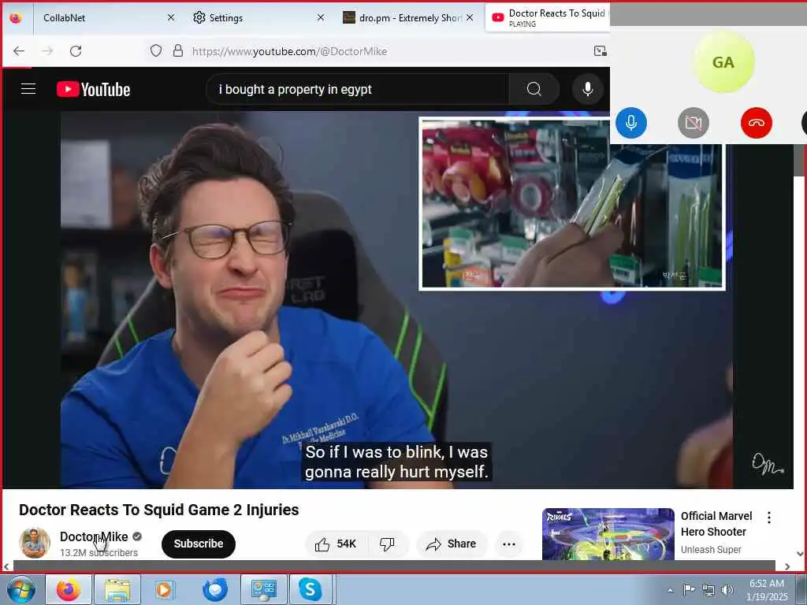Launch Windows Media Player from taskbar
Screen dimensions: 807x605
click(165, 589)
